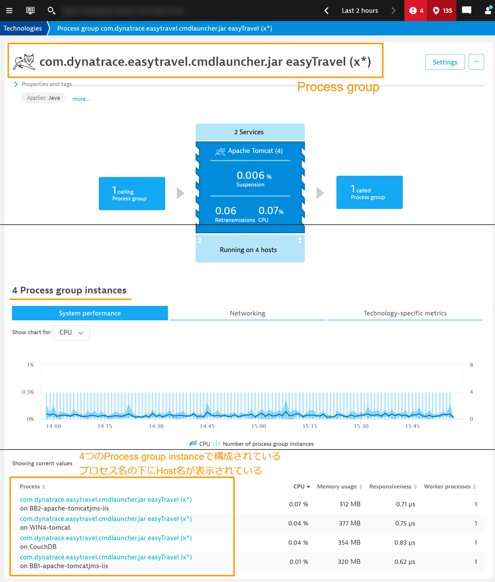Toggle CPU series in chart legend
Viewport: 495px width, 582px height.
200,443
